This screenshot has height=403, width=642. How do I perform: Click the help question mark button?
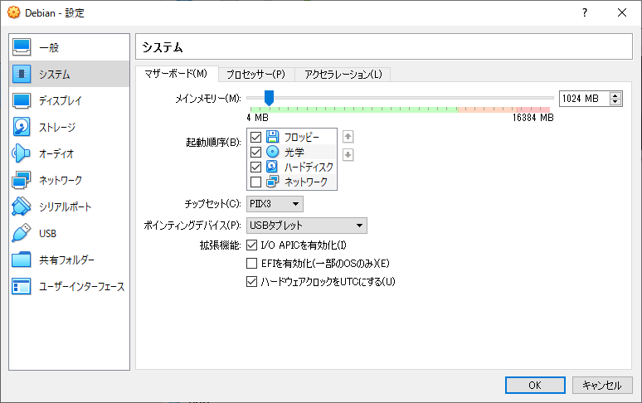pyautogui.click(x=585, y=12)
